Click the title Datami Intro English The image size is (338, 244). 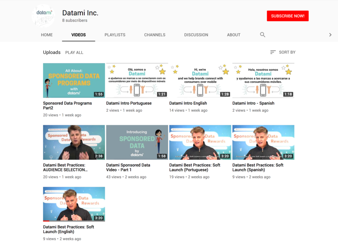pos(188,103)
